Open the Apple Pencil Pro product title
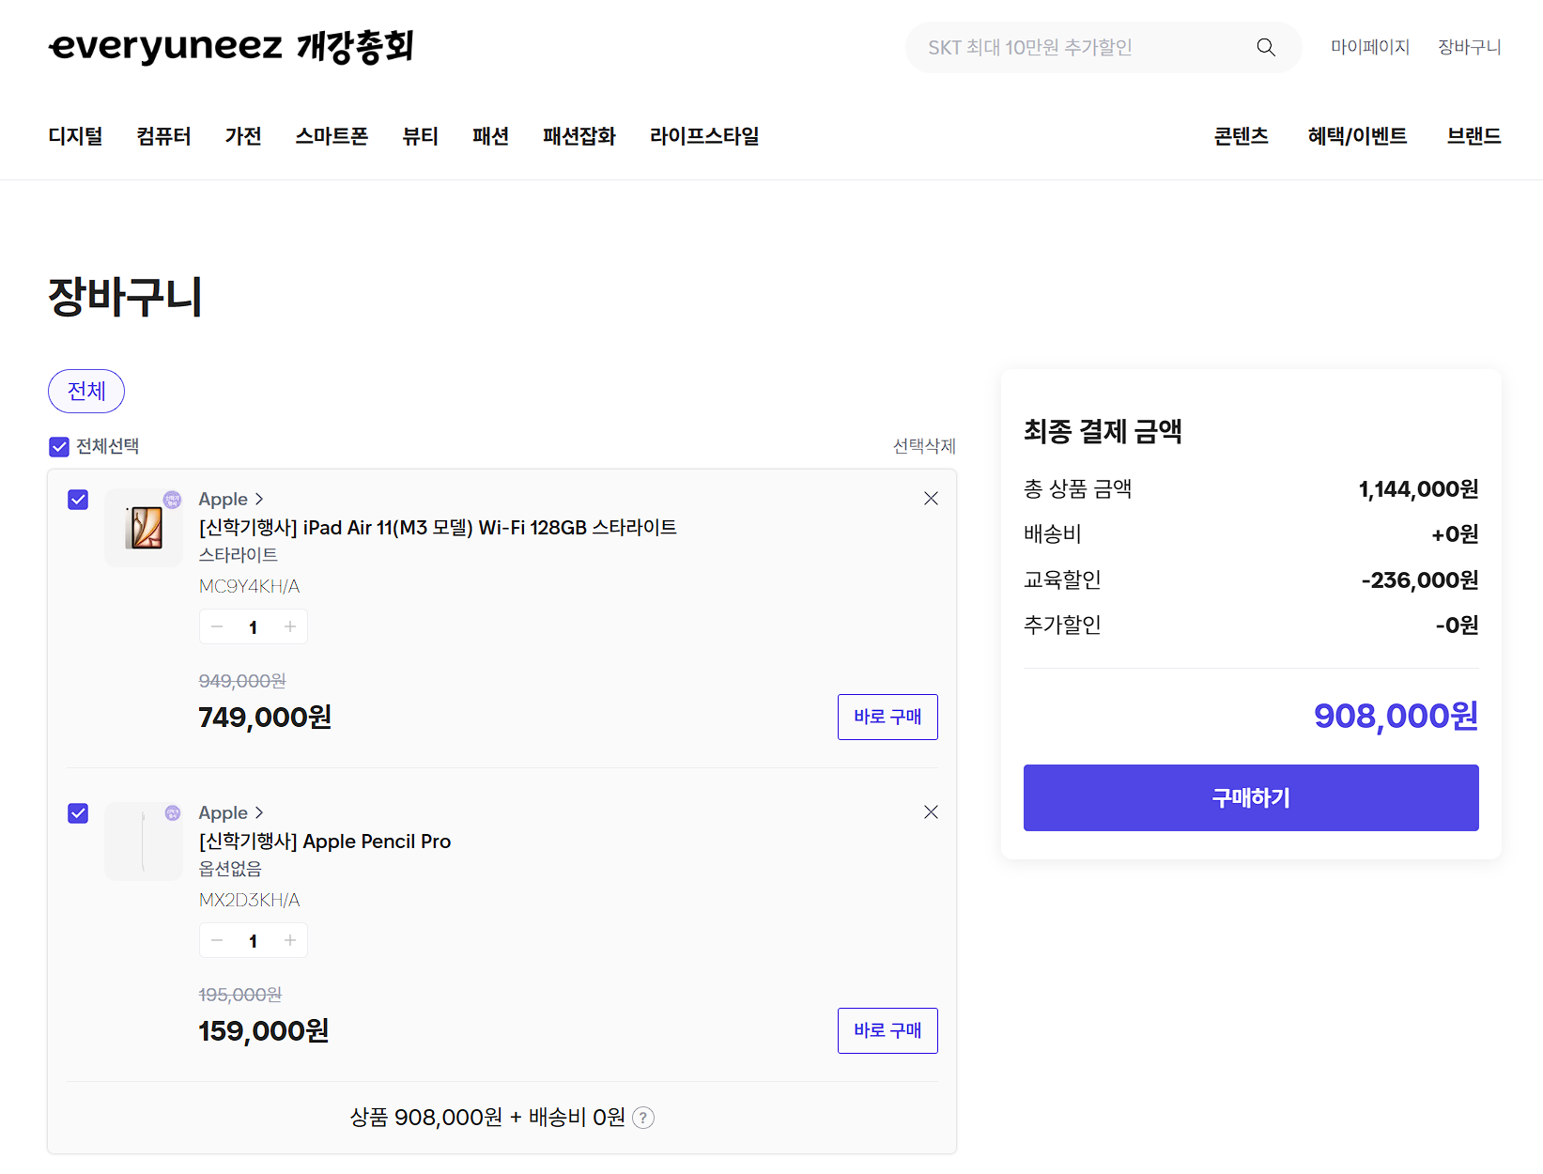 tap(325, 842)
